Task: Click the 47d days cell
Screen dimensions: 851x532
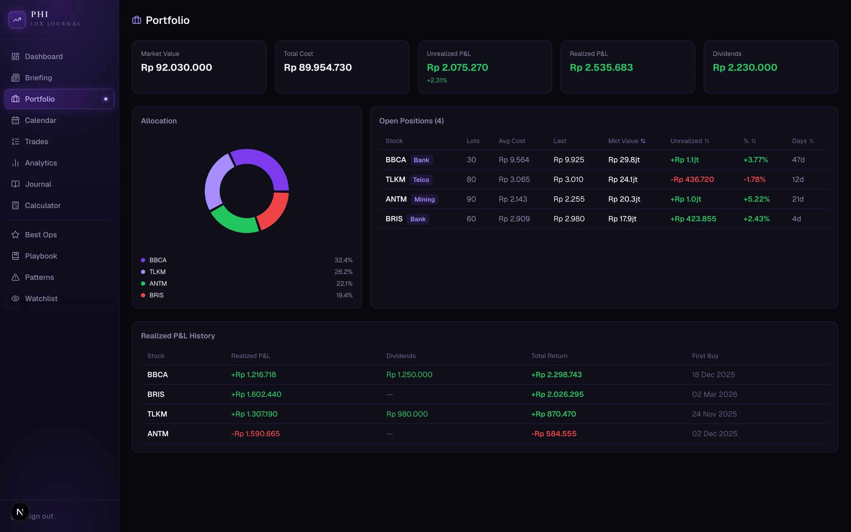Action: coord(798,160)
